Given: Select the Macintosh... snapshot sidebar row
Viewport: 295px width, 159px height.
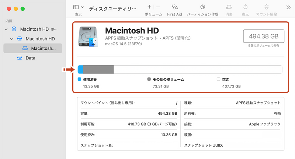Looking at the screenshot, I should coord(33,48).
